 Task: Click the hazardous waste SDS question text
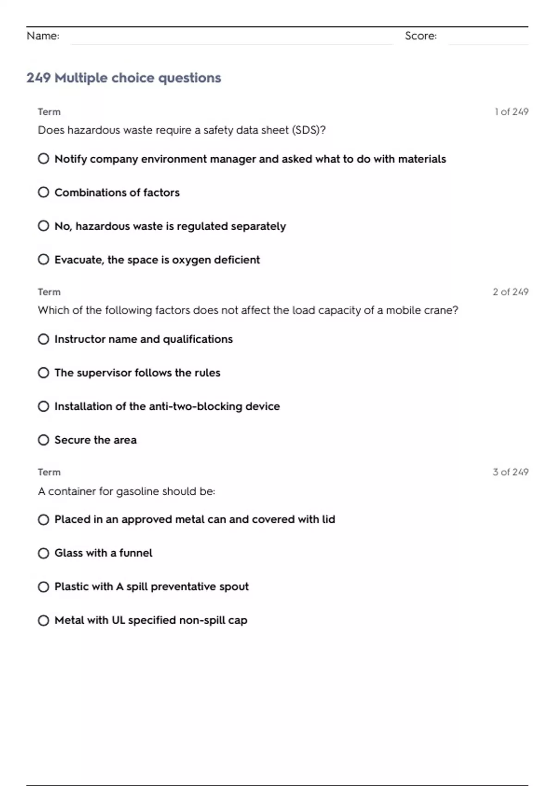click(182, 130)
